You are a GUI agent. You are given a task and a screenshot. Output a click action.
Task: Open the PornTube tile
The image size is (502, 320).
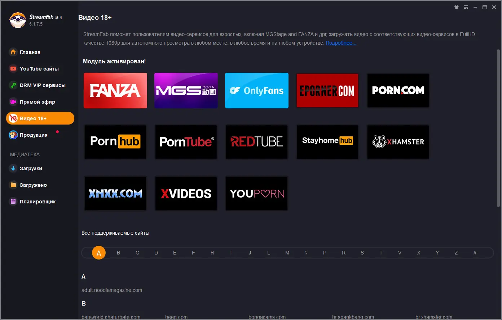186,142
